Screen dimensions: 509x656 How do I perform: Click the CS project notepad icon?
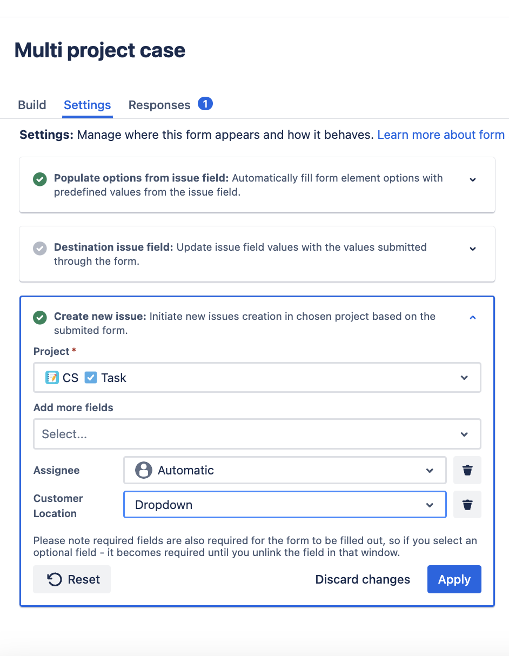52,378
